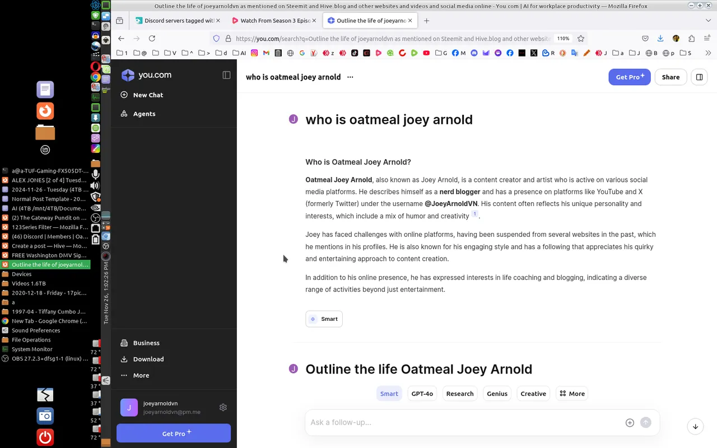
Task: Start a New Chat in sidebar
Action: coord(142,95)
